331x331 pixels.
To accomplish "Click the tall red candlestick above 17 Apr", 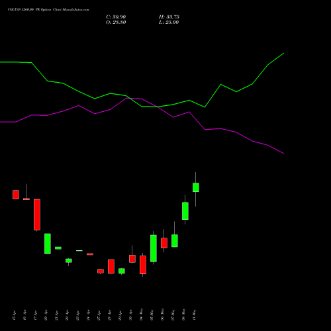I will click(37, 214).
